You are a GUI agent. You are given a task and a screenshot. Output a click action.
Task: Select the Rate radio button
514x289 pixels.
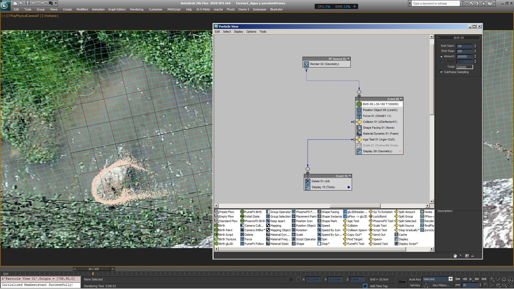pos(441,62)
